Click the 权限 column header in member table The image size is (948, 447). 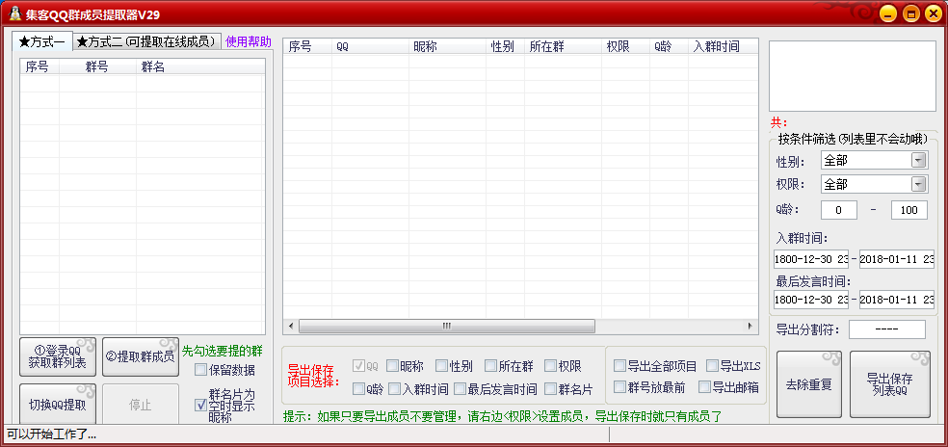click(625, 46)
